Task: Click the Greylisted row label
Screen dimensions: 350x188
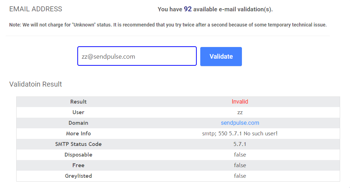Action: [78, 176]
